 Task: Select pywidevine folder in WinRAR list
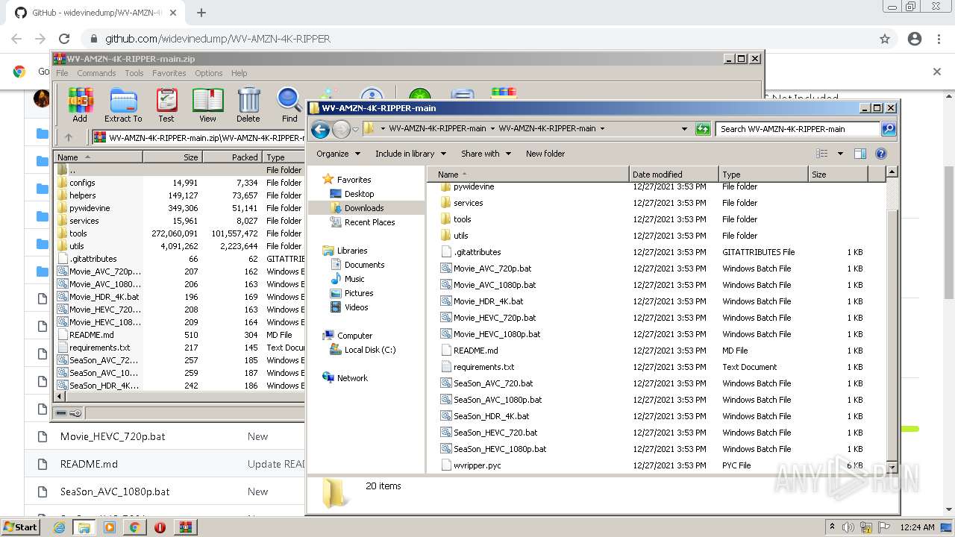click(89, 208)
